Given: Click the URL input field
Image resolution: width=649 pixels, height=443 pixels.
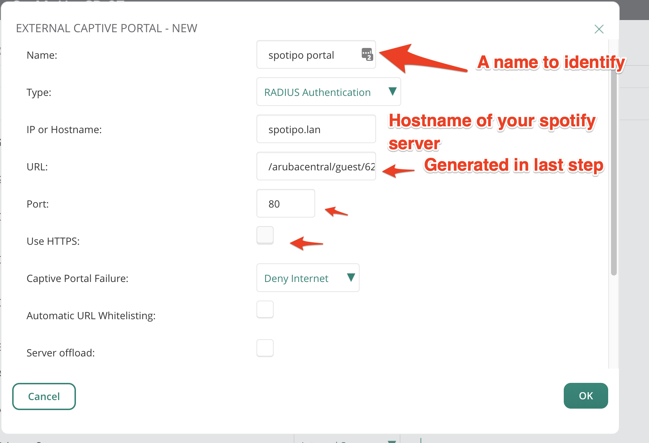Looking at the screenshot, I should pyautogui.click(x=316, y=166).
